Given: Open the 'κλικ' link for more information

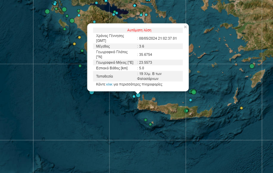Looking at the screenshot, I should 109,84.
